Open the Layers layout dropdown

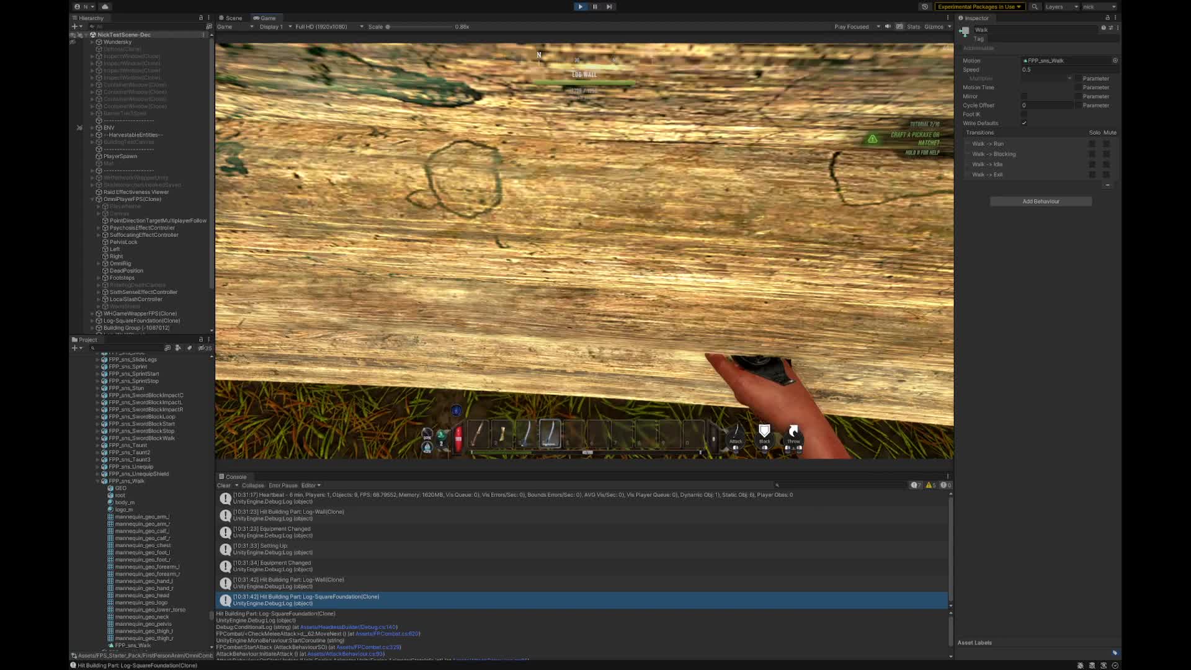point(1061,7)
